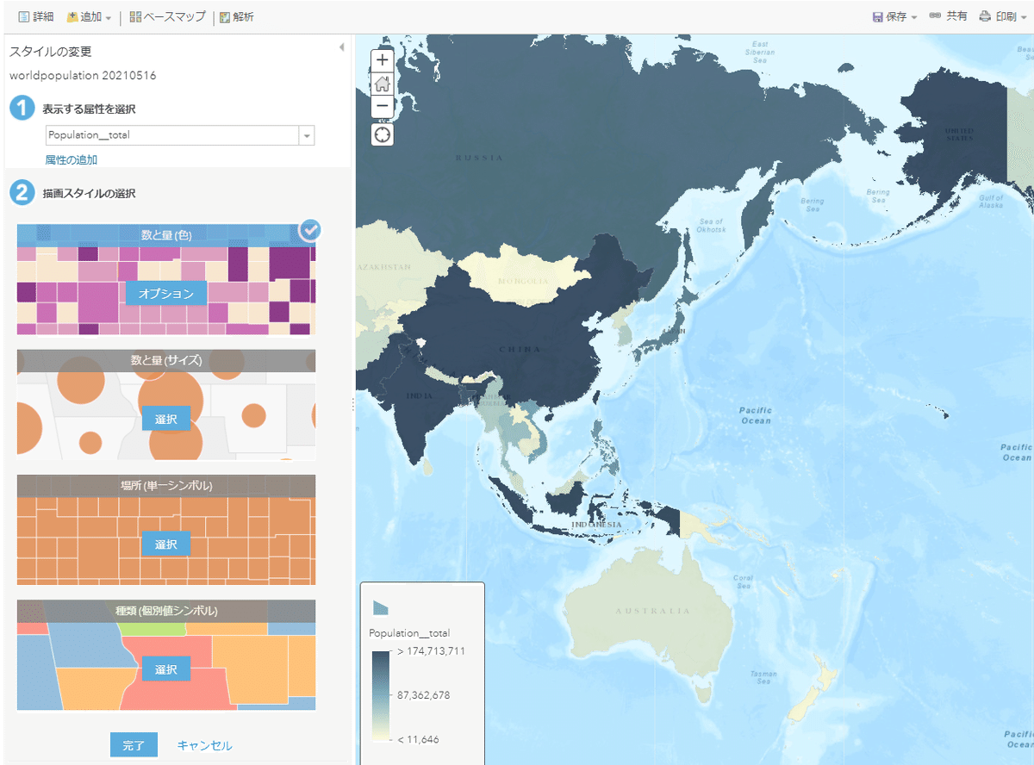Zoom out with the map minus button
The image size is (1034, 765).
383,107
